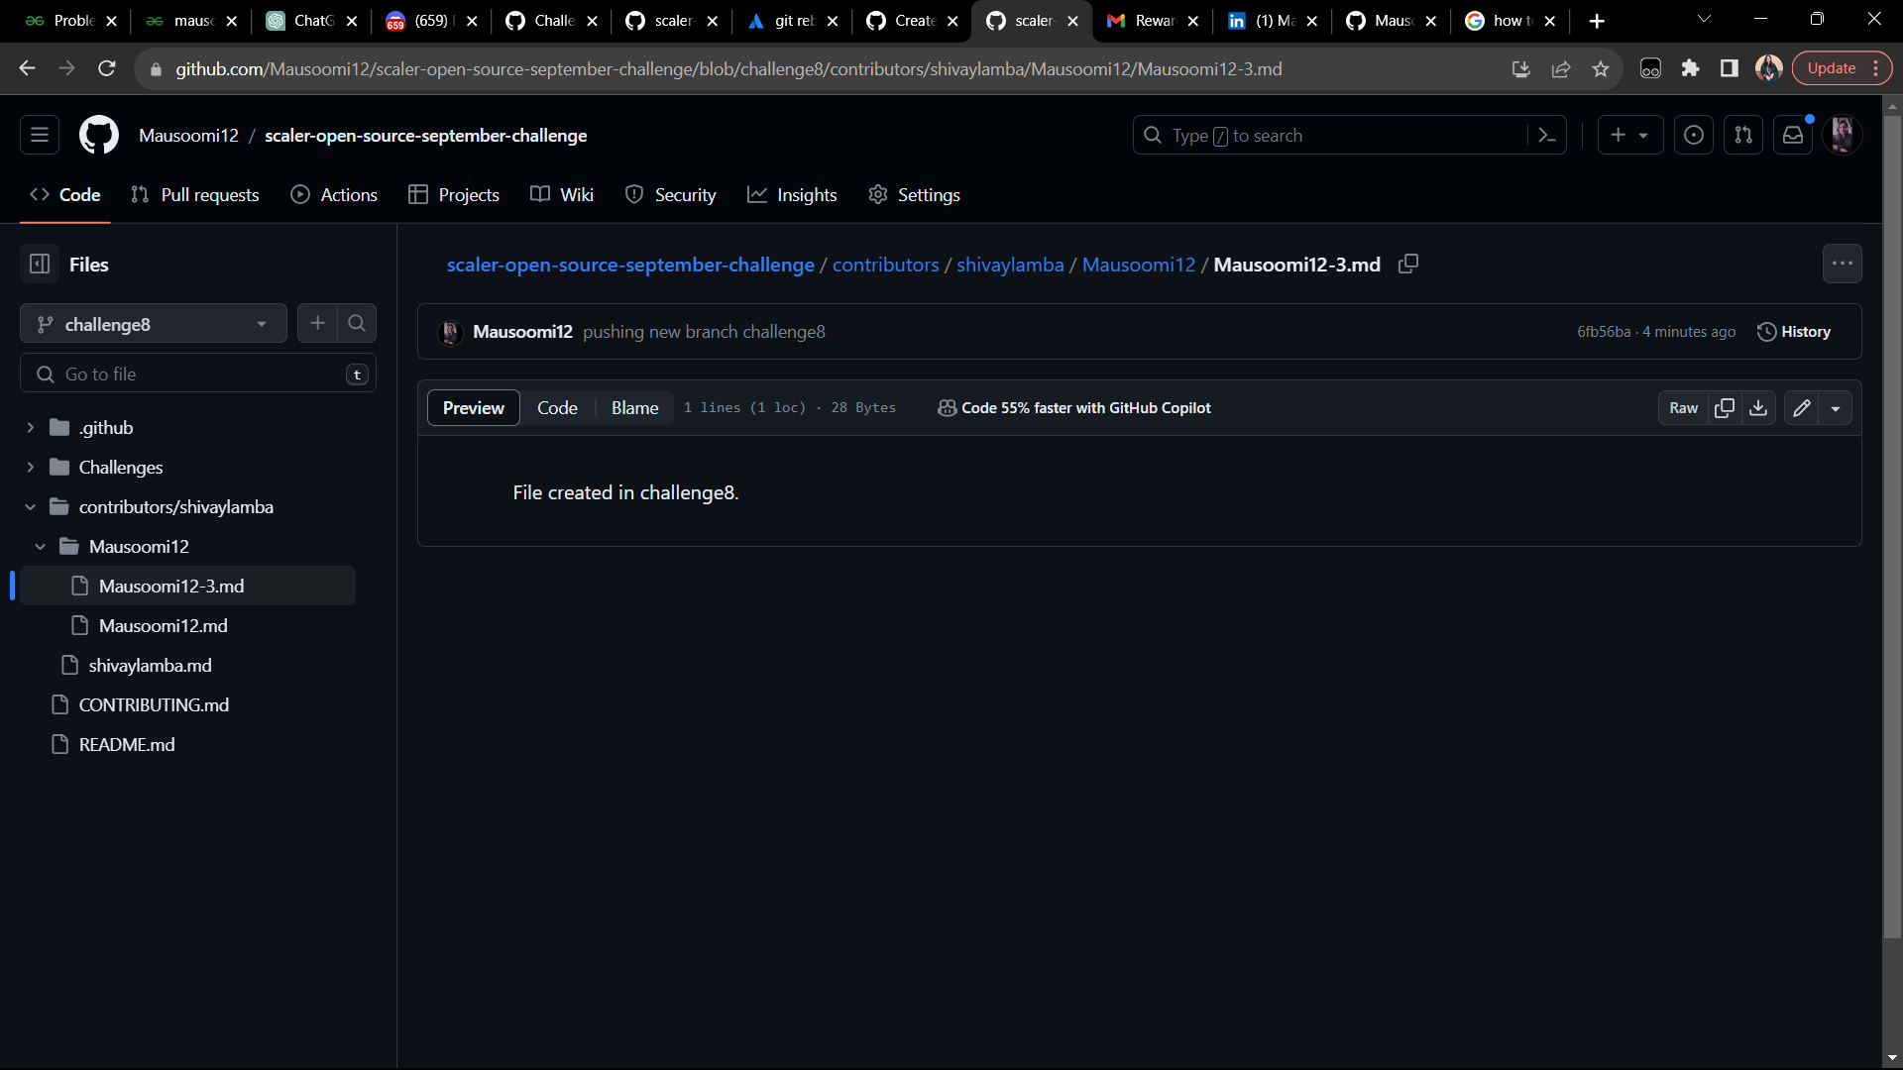Click the download raw file icon

coord(1758,408)
